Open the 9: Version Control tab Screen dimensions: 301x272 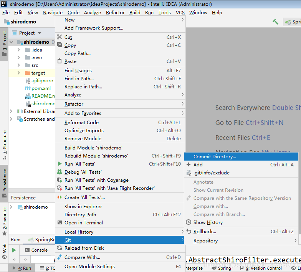tap(261, 268)
